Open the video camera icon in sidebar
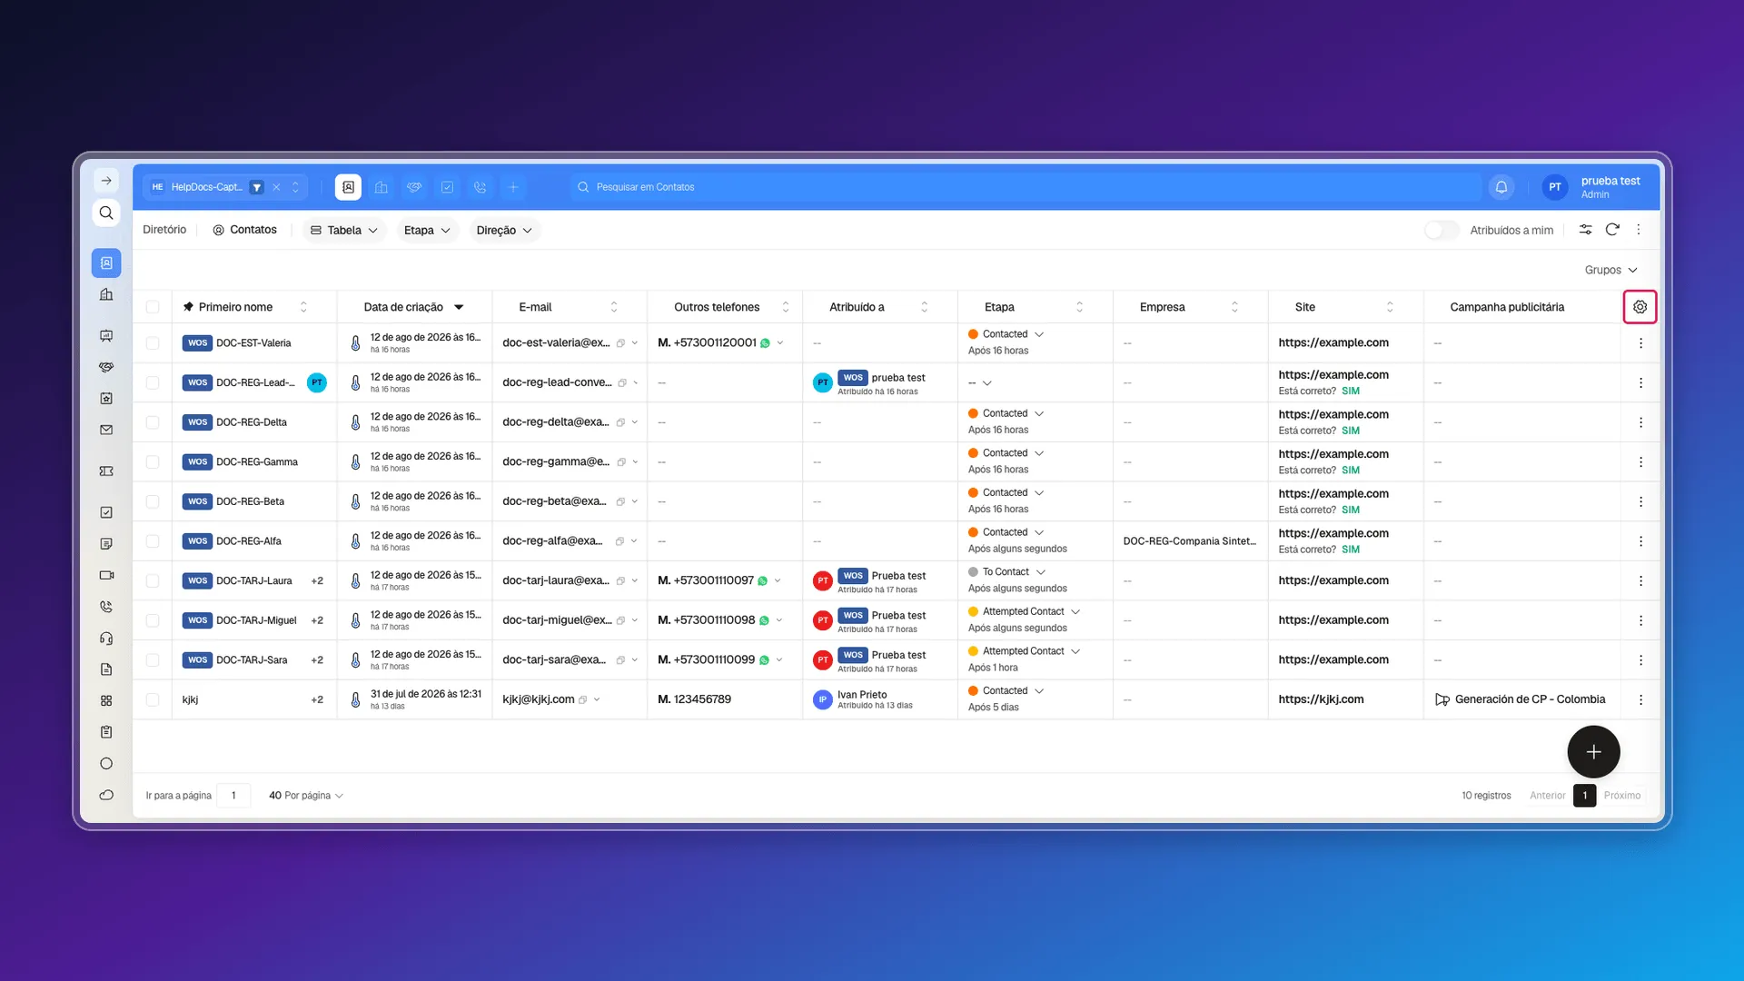The image size is (1744, 981). (x=106, y=575)
